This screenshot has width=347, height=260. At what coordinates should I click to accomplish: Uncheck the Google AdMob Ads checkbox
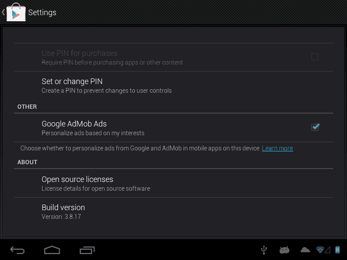315,127
